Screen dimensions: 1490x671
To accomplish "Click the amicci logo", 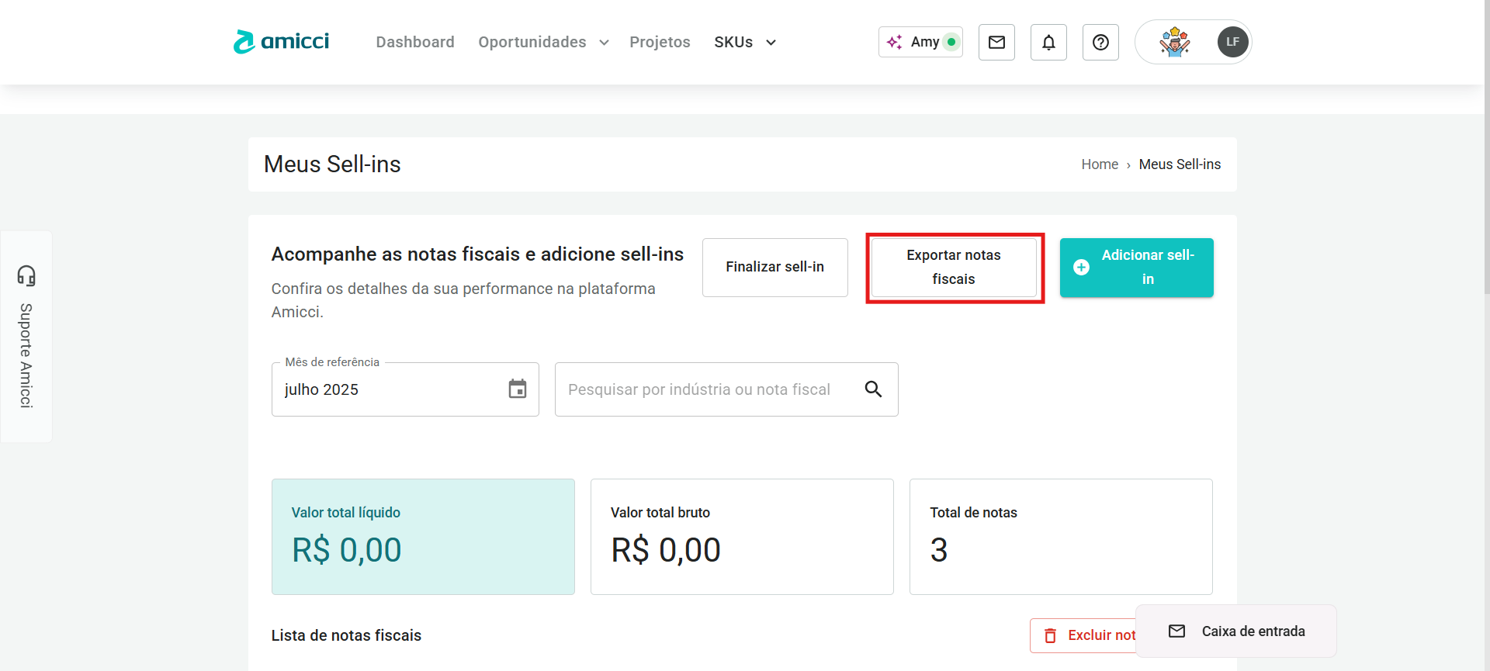I will click(281, 42).
